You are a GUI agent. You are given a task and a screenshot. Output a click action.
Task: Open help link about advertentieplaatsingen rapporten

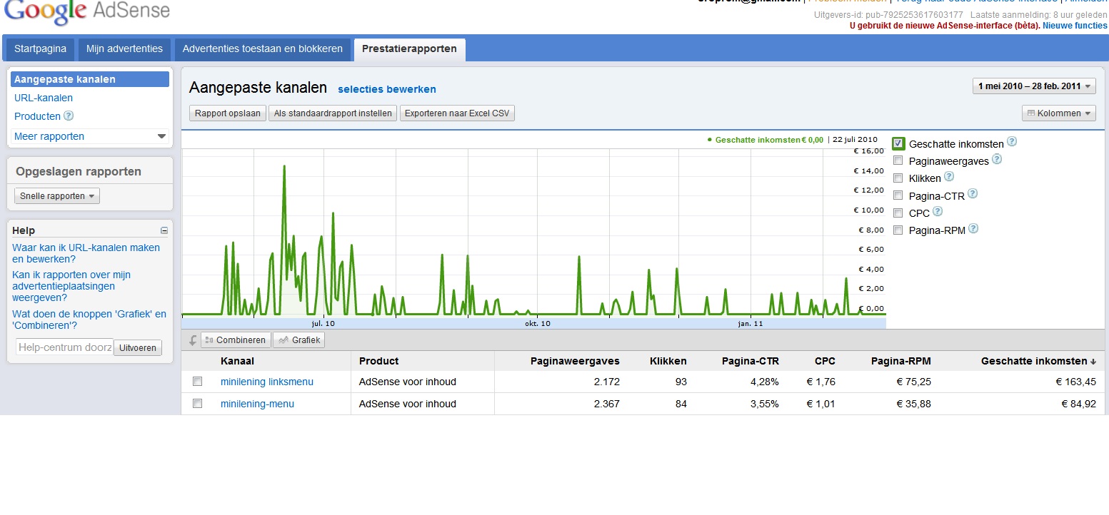(x=71, y=286)
